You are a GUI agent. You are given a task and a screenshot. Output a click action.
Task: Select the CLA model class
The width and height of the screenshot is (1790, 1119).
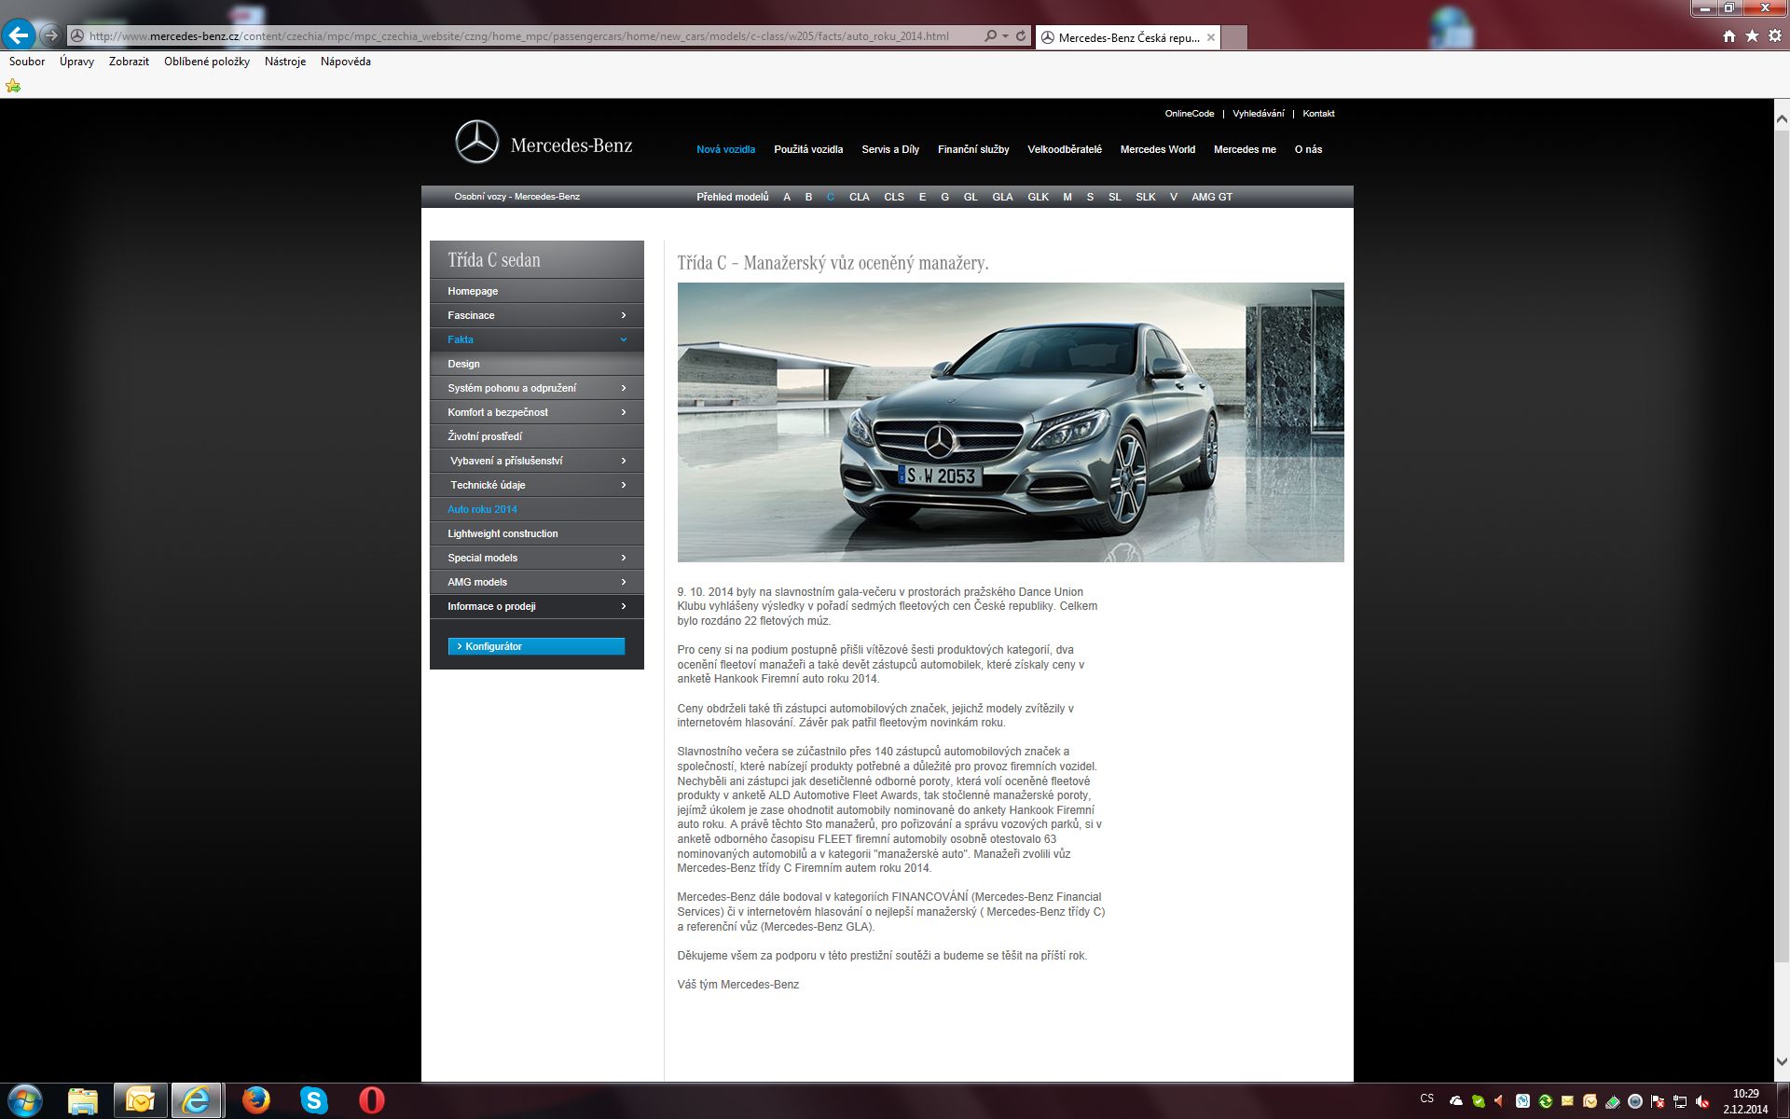(859, 197)
